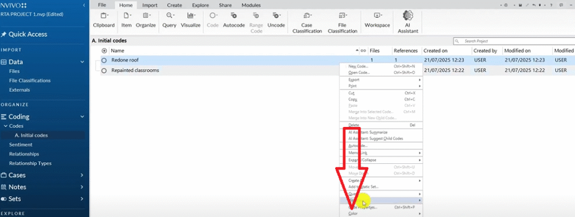Click the link icon column header
Screen dimensions: 575x217
click(363, 51)
